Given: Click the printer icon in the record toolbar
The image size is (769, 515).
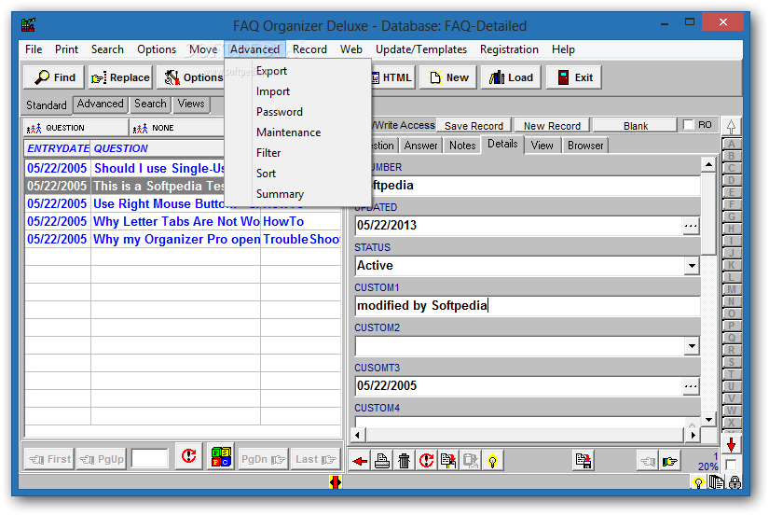Looking at the screenshot, I should [382, 461].
